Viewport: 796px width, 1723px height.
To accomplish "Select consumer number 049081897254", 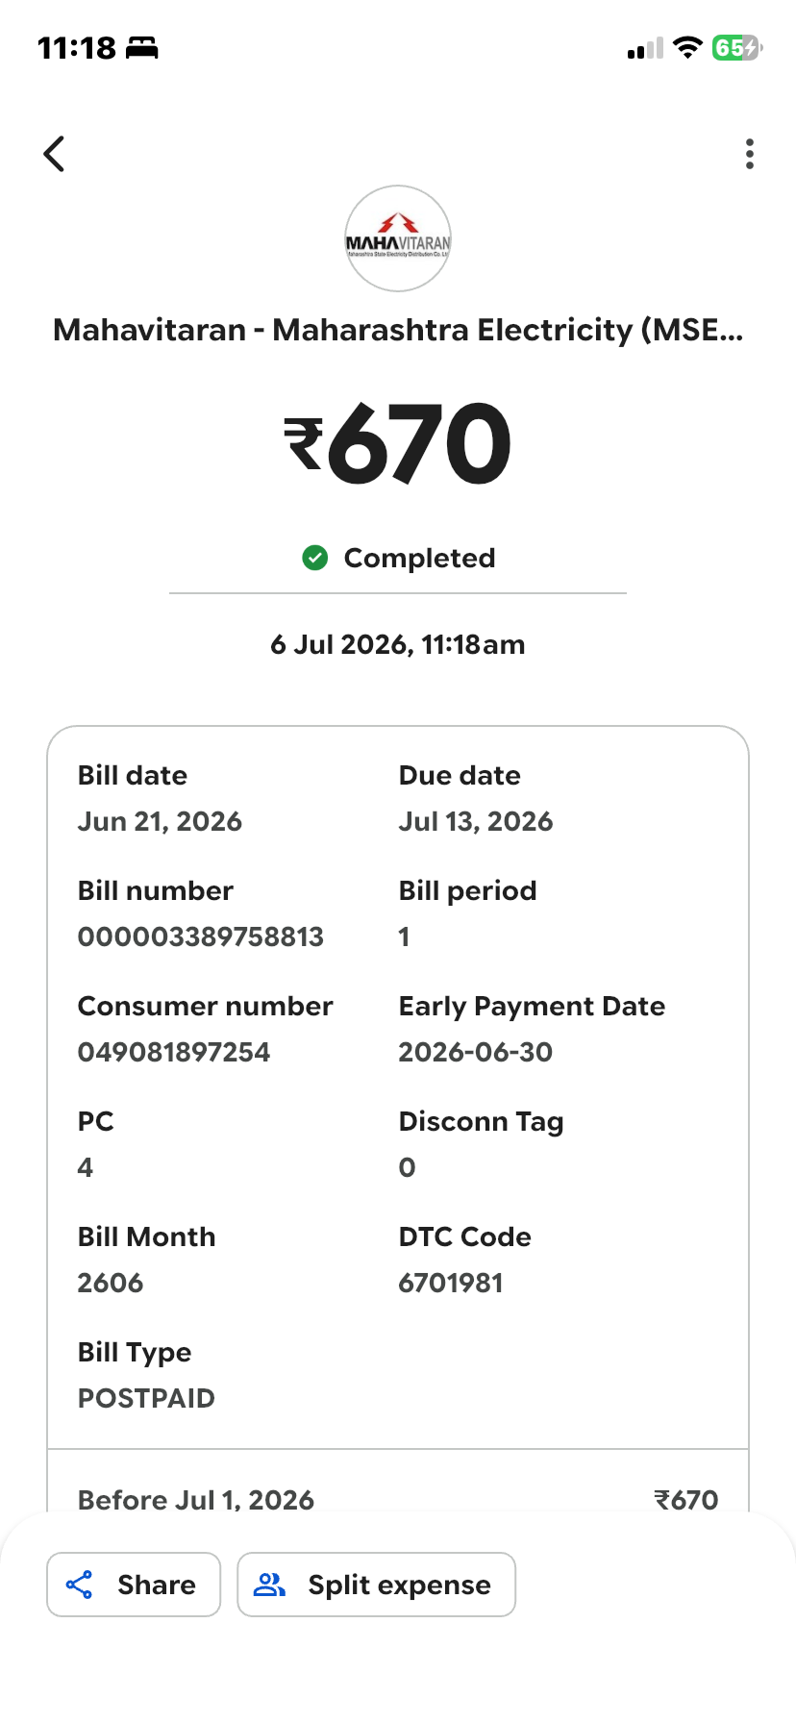I will tap(174, 1052).
